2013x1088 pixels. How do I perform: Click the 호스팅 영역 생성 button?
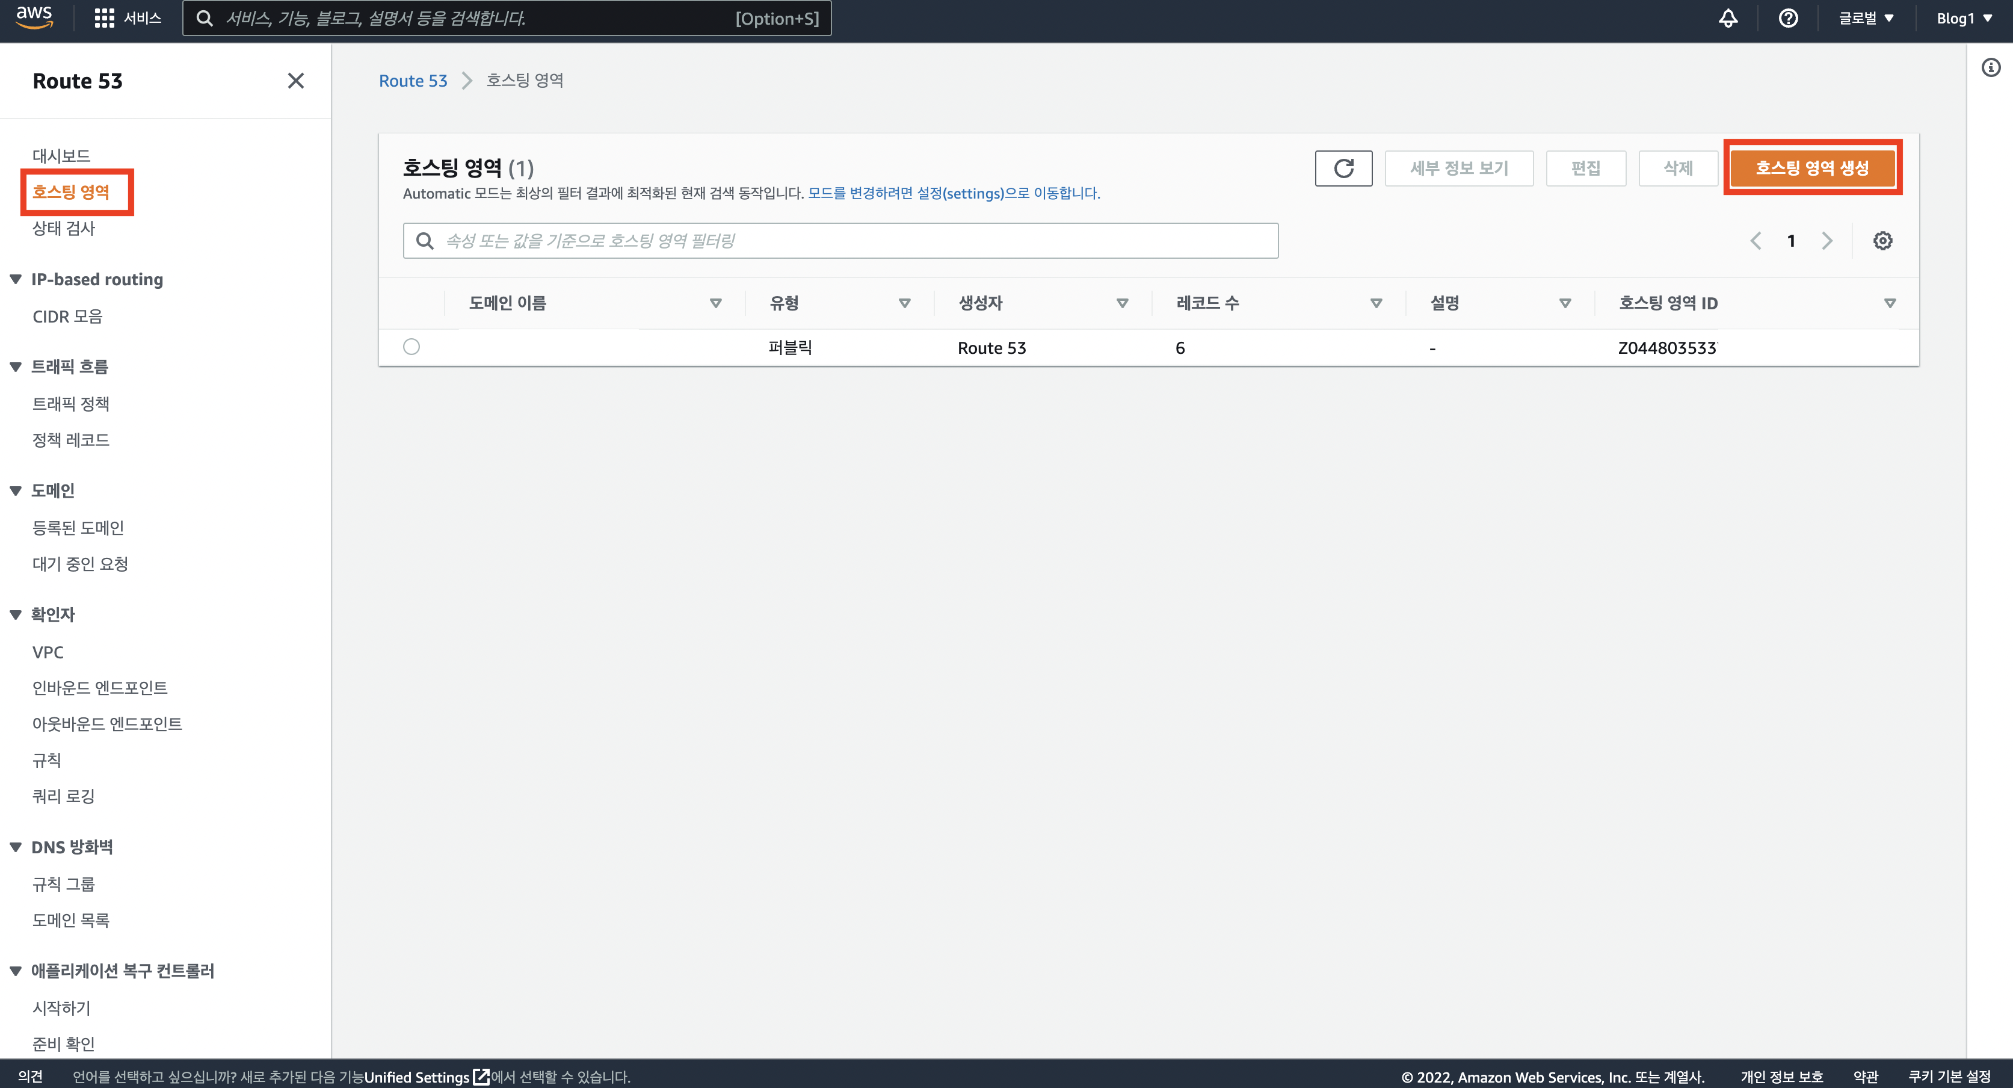[1811, 168]
